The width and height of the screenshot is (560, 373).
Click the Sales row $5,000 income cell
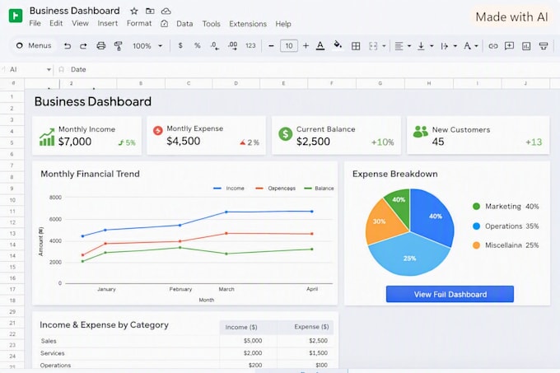coord(248,341)
